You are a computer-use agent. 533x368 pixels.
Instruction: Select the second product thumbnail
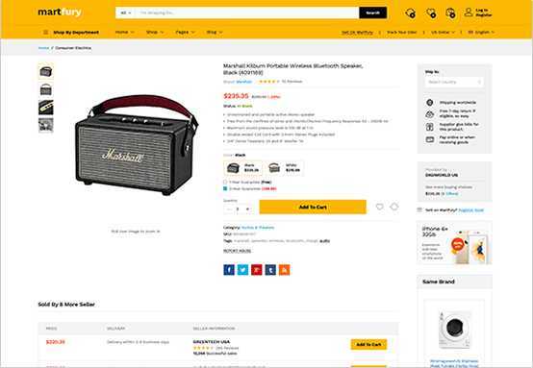click(x=46, y=89)
